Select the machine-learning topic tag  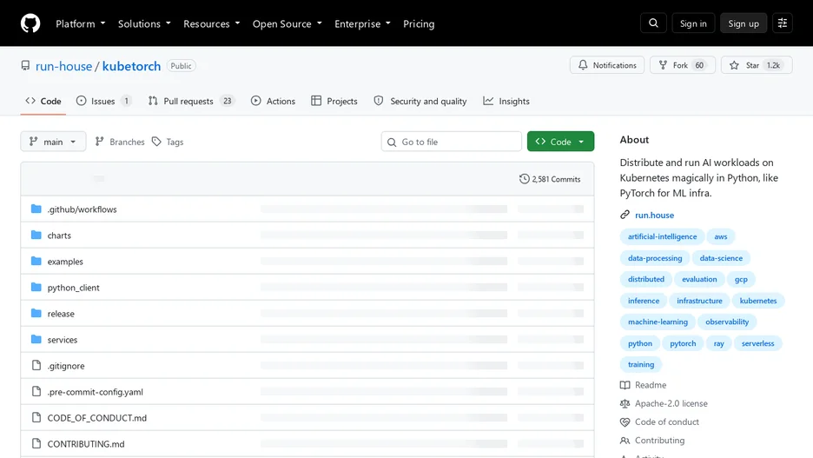(658, 322)
